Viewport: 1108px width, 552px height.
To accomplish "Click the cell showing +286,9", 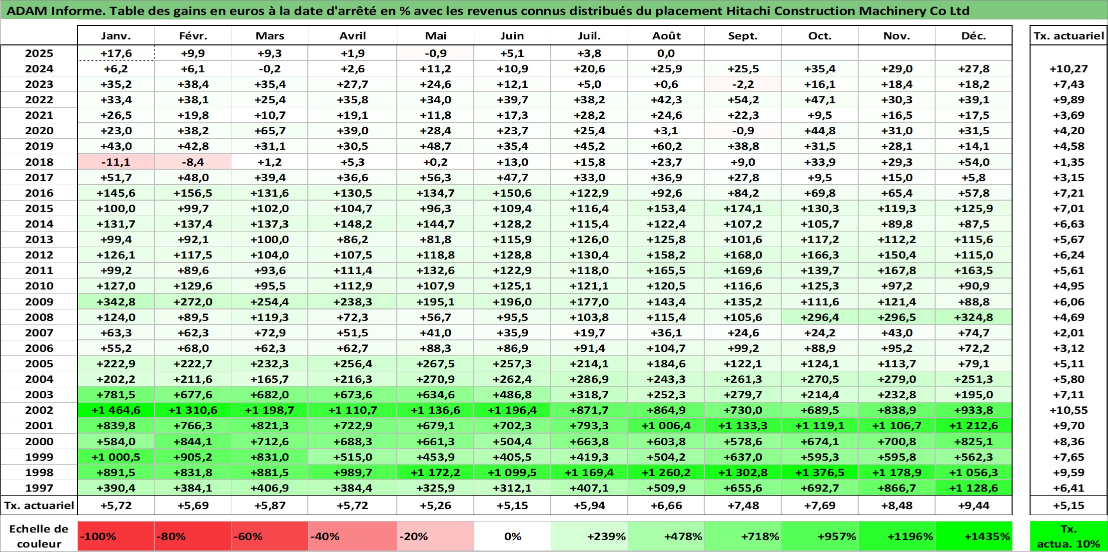I will [x=589, y=379].
